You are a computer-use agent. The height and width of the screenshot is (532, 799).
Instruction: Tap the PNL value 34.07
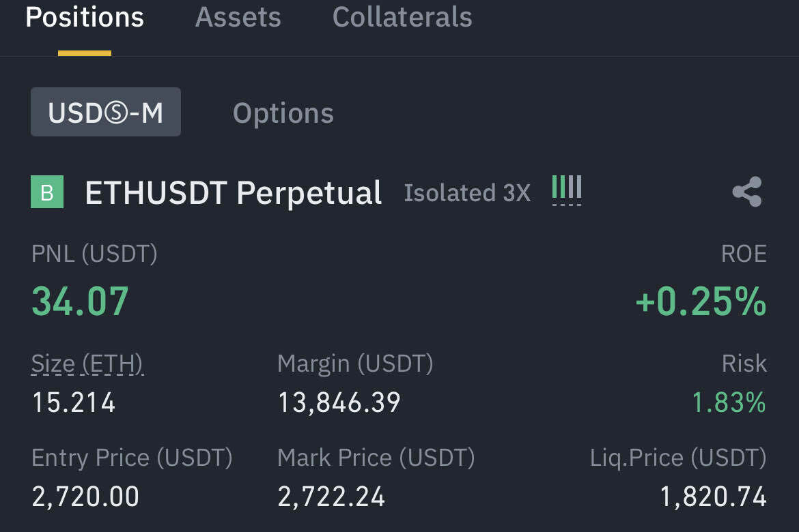click(x=80, y=301)
